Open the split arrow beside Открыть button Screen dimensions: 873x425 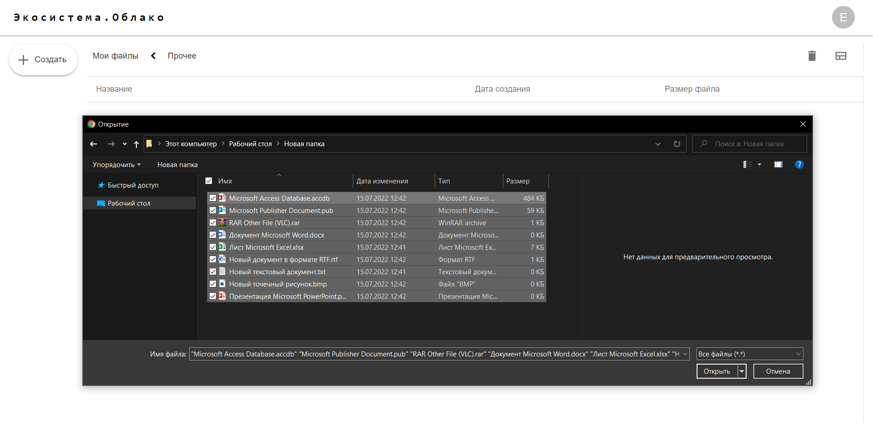pos(742,371)
